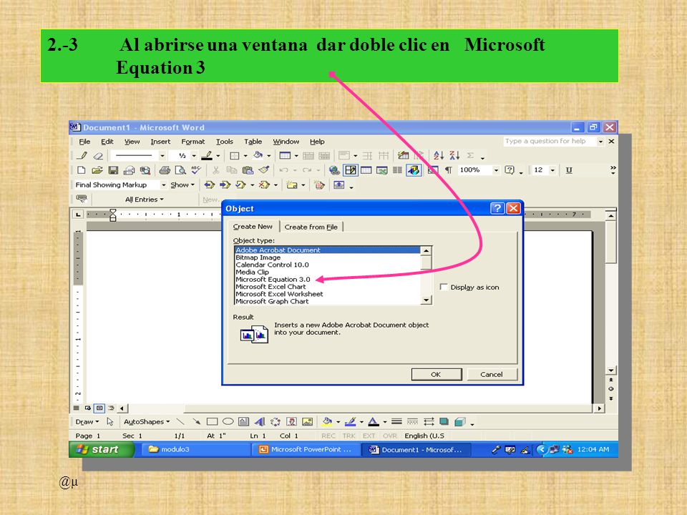This screenshot has height=515, width=687.
Task: Enable the Display as icon checkbox
Action: (x=444, y=287)
